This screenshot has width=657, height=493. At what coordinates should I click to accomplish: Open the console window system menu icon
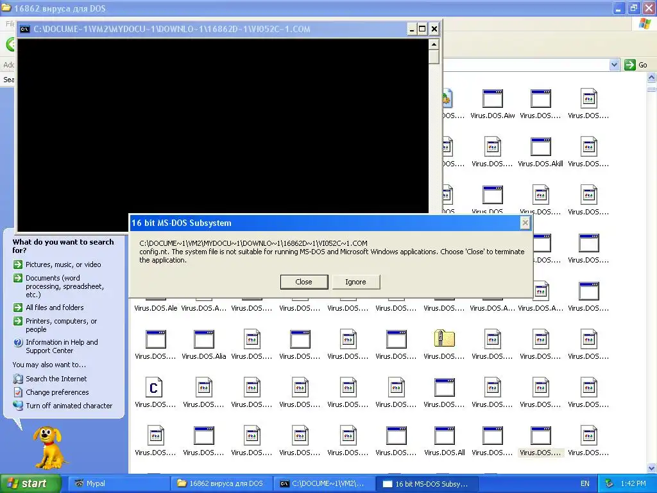[25, 29]
